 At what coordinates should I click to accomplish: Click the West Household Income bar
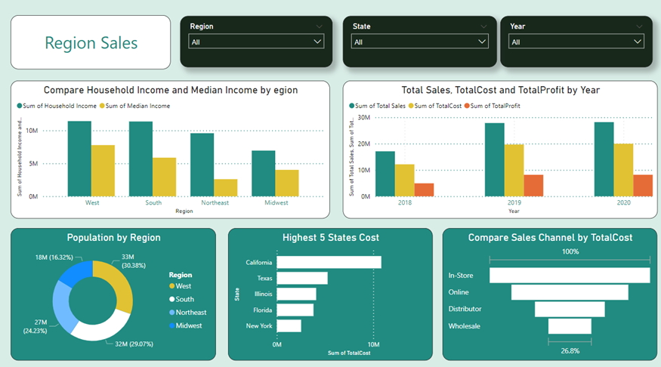pos(79,159)
